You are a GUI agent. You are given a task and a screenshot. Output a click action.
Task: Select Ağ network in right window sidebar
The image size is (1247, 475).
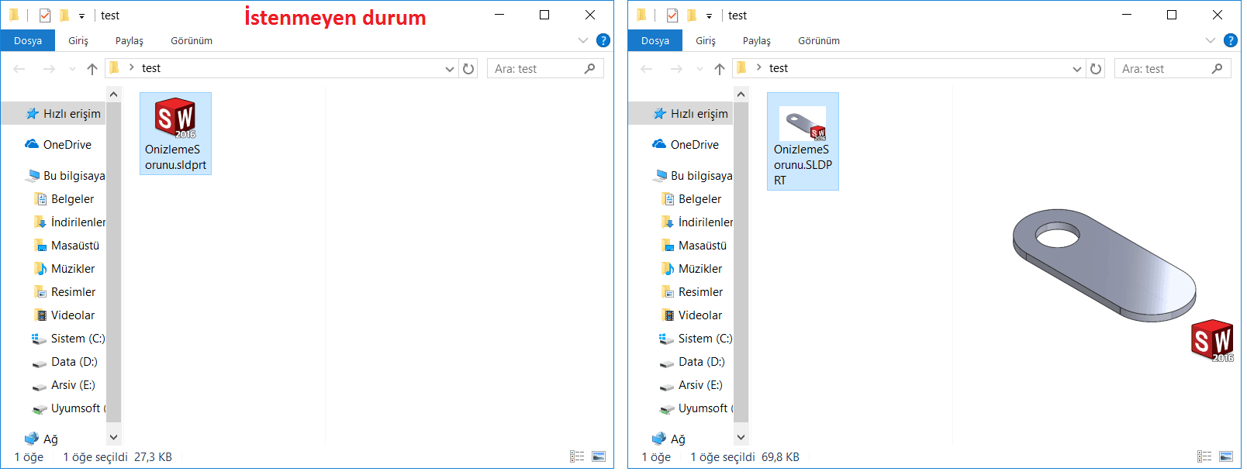point(669,439)
